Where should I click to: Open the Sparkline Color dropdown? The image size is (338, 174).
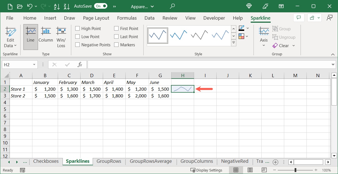[x=244, y=28]
